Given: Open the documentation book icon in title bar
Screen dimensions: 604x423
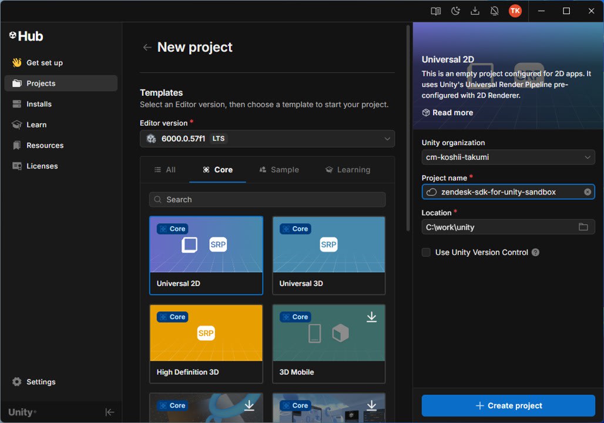Looking at the screenshot, I should [x=435, y=11].
